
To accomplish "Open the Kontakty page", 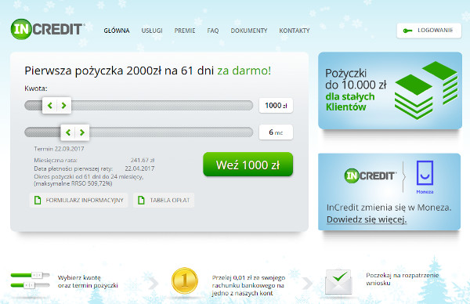I will 295,31.
